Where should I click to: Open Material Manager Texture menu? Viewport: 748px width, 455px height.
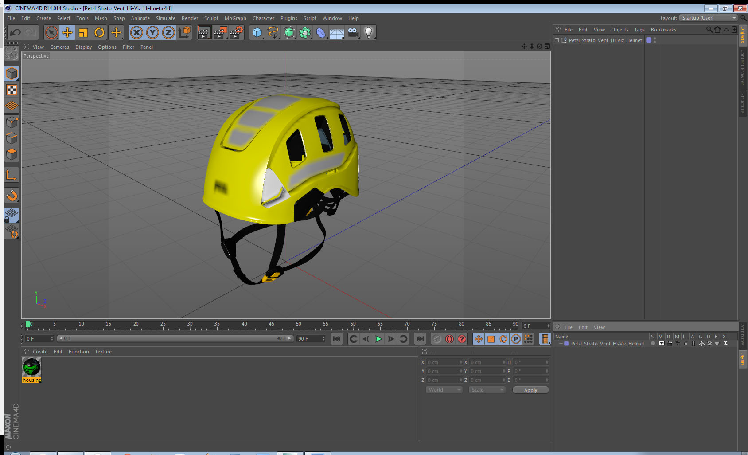pos(103,352)
